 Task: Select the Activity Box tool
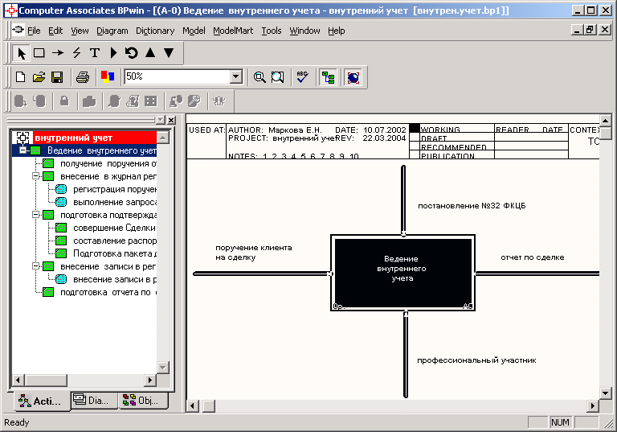pyautogui.click(x=39, y=53)
